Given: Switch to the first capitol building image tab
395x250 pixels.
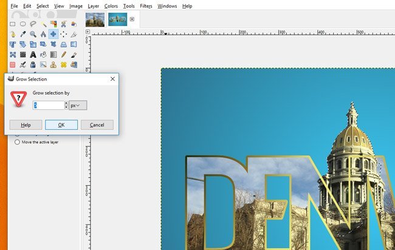Looking at the screenshot, I should 95,19.
